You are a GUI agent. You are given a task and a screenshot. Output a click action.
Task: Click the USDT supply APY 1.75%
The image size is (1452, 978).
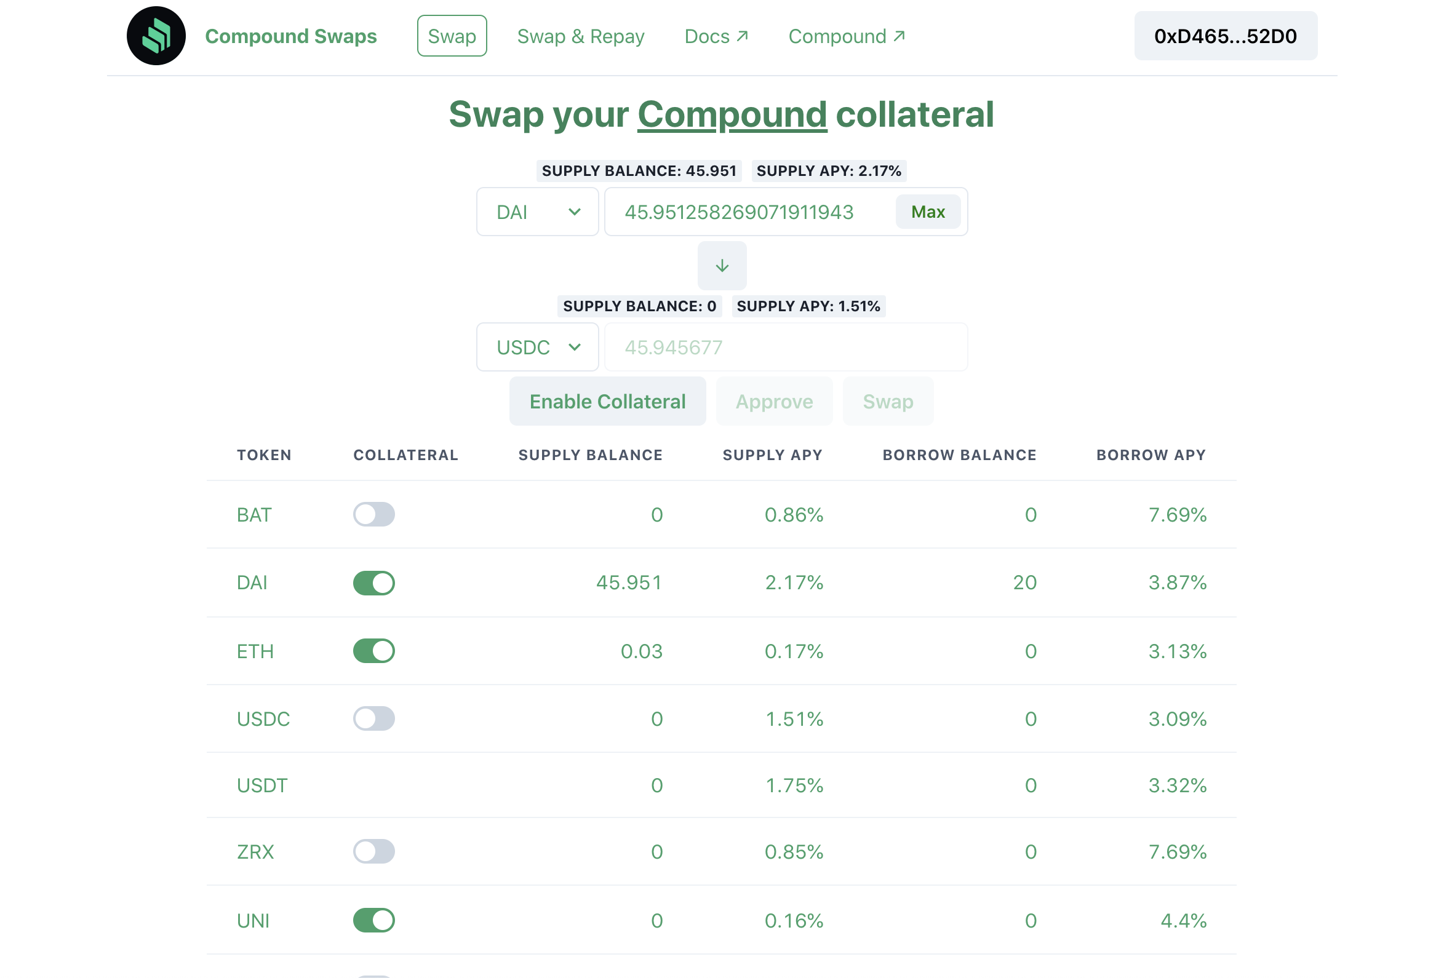(794, 785)
